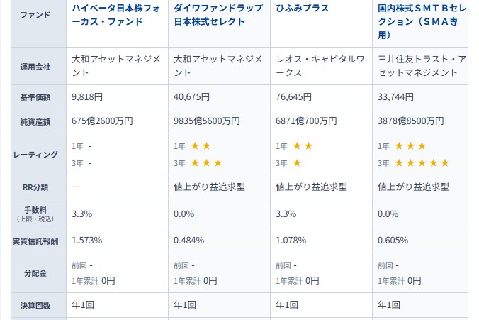Click SMTBセレクション 3-year five-star rating

pos(422,162)
